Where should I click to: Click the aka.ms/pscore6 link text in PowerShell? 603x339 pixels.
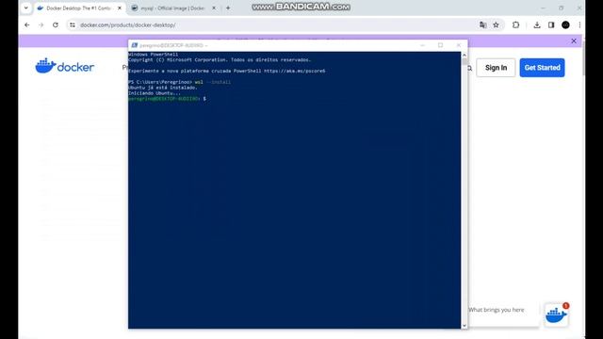[294, 71]
